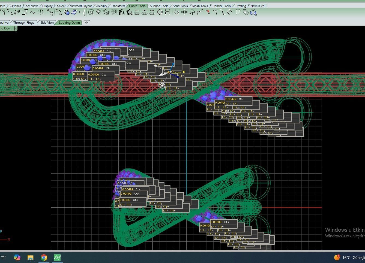Open the Viewport Layout toolbar tab
The image size is (365, 263).
[x=81, y=6]
